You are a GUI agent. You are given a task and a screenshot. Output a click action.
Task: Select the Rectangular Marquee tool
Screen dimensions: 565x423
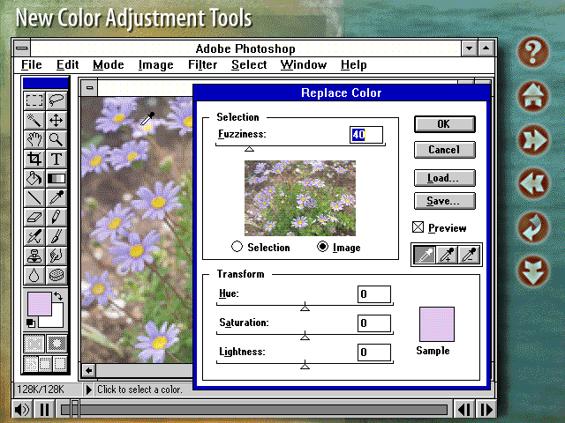34,100
